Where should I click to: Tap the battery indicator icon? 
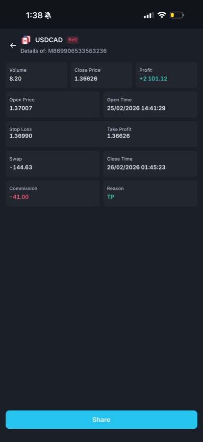tap(177, 15)
